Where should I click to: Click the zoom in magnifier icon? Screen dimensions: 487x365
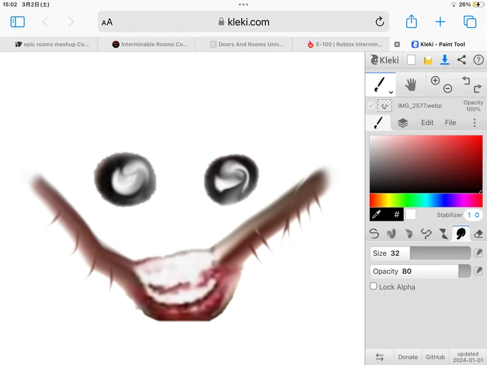(435, 81)
